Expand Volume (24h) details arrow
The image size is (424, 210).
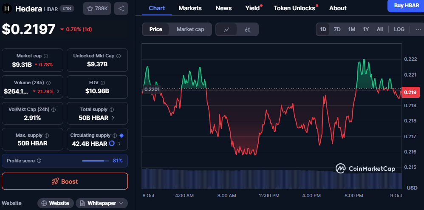pos(58,91)
